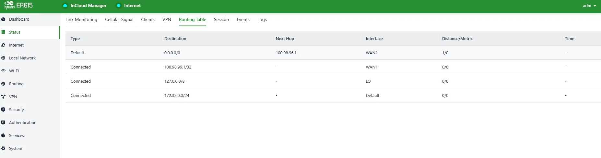The image size is (601, 158).
Task: Click the InCloud Manager cloud icon
Action: pos(65,5)
